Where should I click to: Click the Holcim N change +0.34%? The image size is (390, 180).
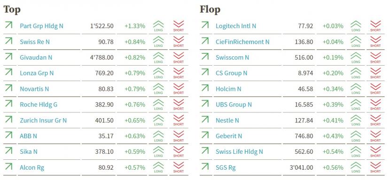click(333, 89)
